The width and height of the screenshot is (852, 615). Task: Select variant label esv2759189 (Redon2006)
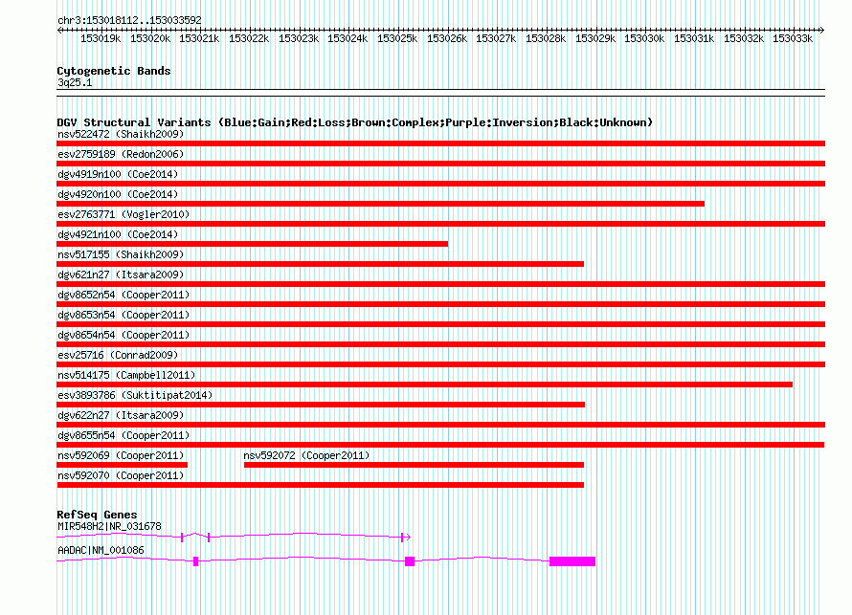[121, 154]
